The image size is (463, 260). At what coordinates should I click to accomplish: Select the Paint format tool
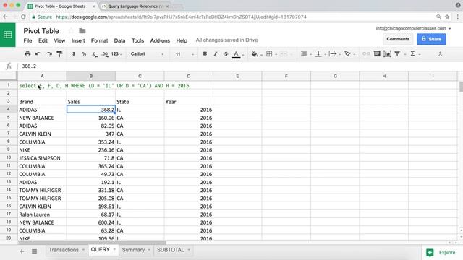click(59, 53)
